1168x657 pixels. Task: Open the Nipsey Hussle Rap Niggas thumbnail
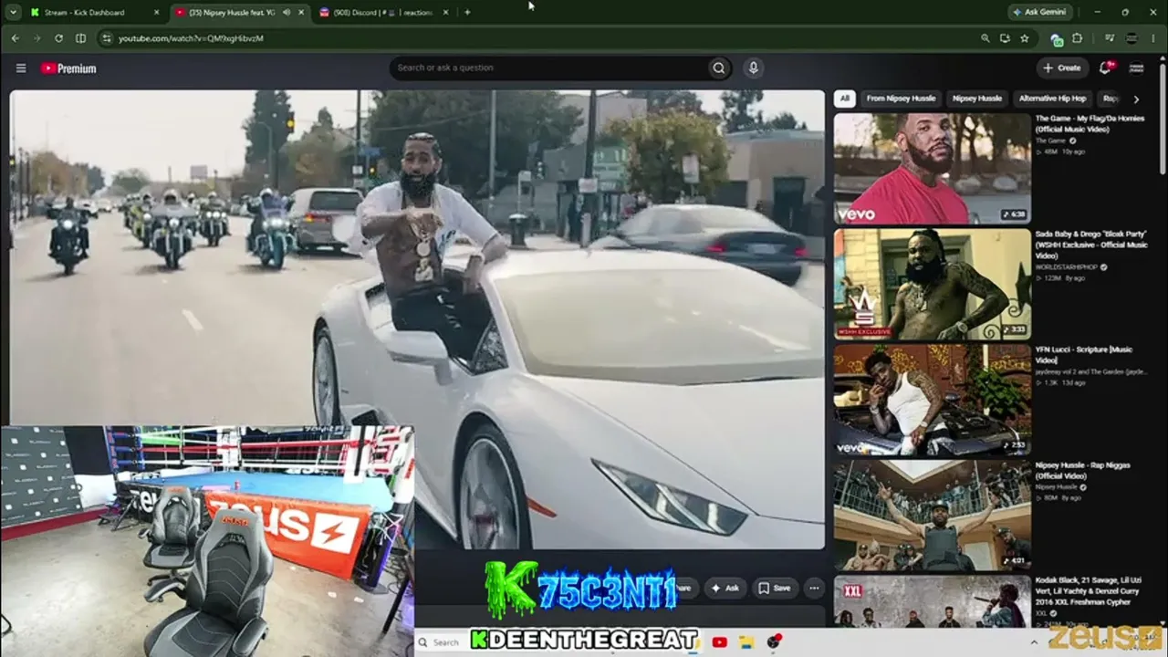click(933, 516)
